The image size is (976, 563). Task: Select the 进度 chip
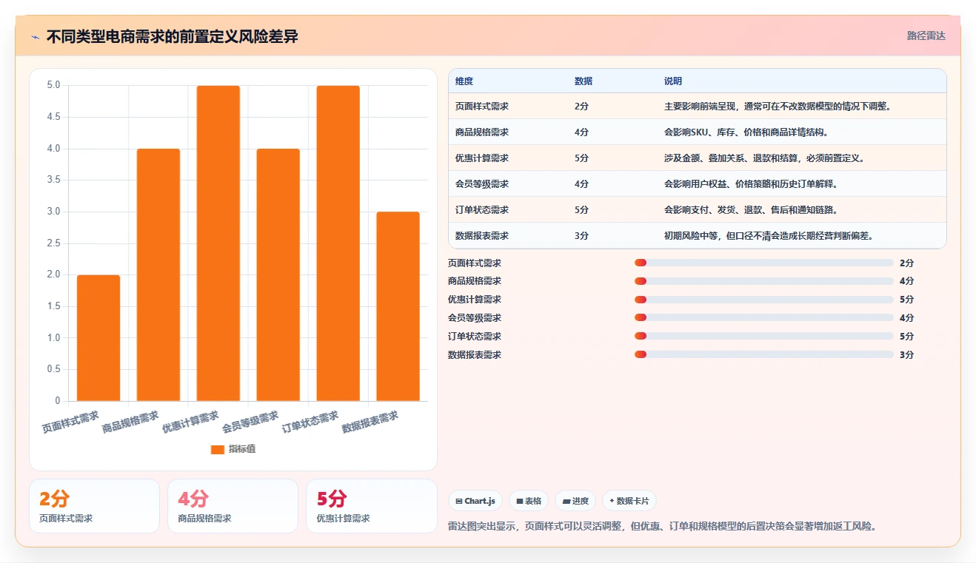[x=575, y=501]
